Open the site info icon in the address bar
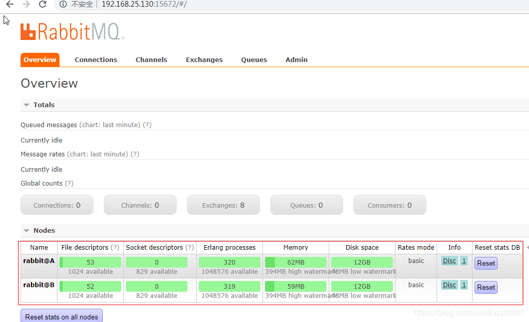The image size is (529, 322). (x=63, y=5)
